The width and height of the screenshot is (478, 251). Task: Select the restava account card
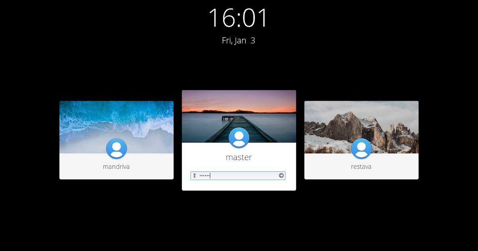pos(361,139)
